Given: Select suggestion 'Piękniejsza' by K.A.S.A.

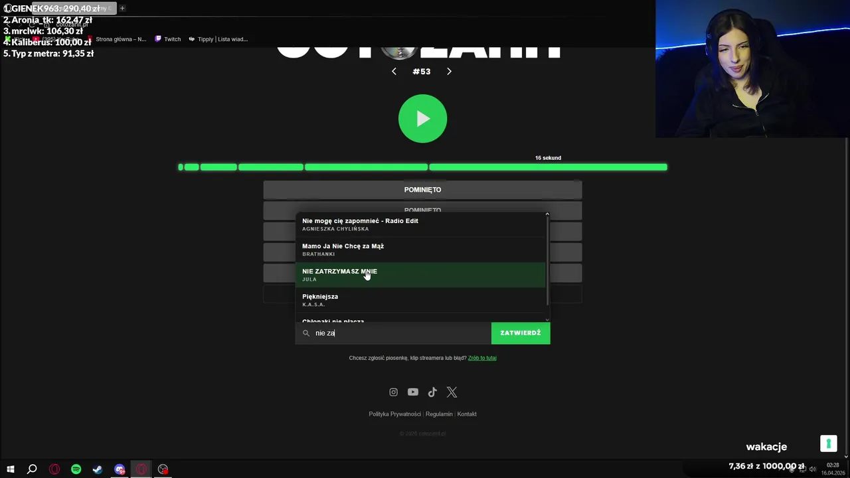Looking at the screenshot, I should pyautogui.click(x=420, y=300).
